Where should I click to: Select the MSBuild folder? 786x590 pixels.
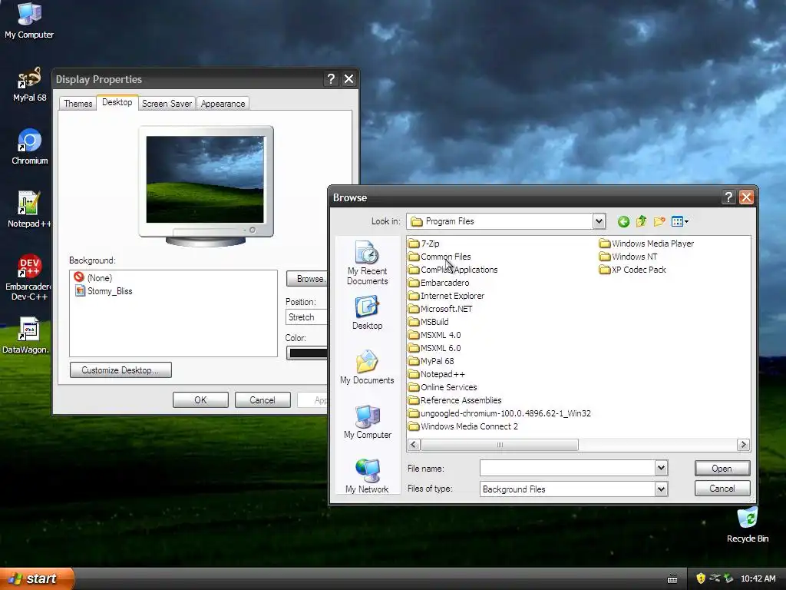pyautogui.click(x=428, y=322)
